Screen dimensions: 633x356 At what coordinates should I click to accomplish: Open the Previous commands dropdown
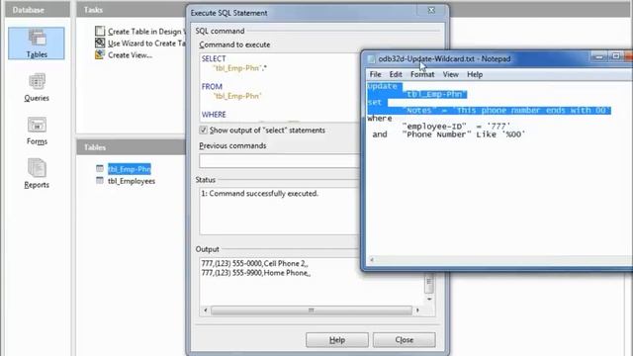279,160
